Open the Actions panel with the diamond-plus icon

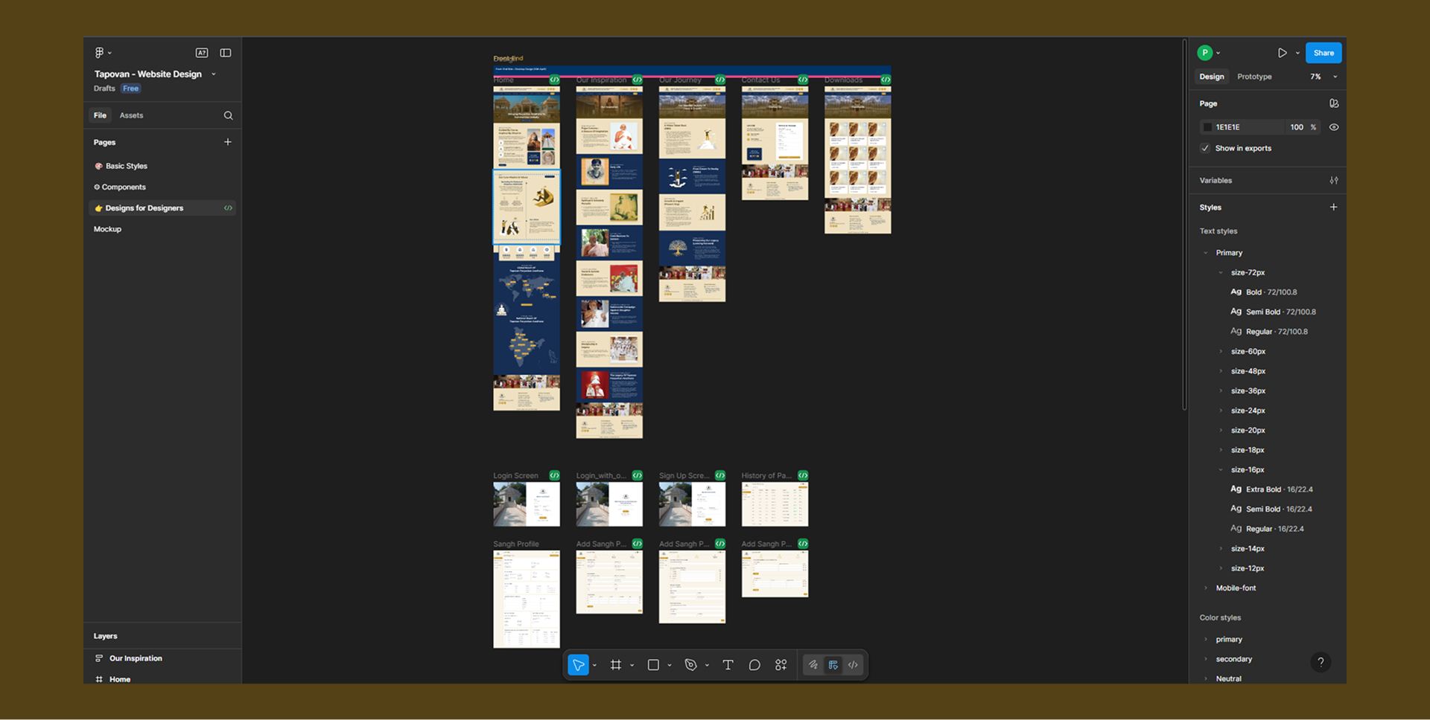[x=781, y=664]
